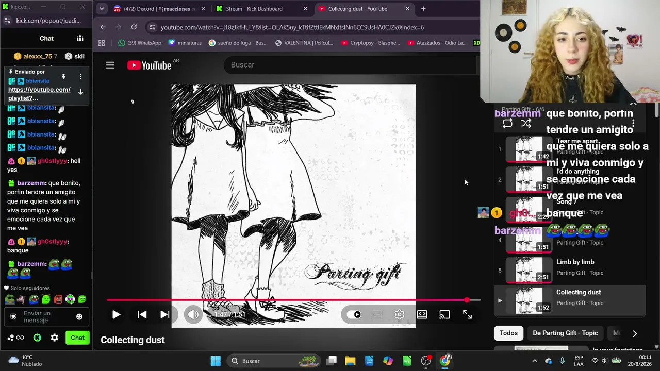Close the Discord browser tab

click(203, 9)
